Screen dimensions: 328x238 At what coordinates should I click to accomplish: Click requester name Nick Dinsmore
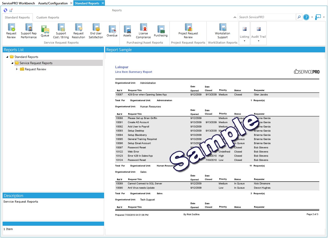tap(262, 184)
